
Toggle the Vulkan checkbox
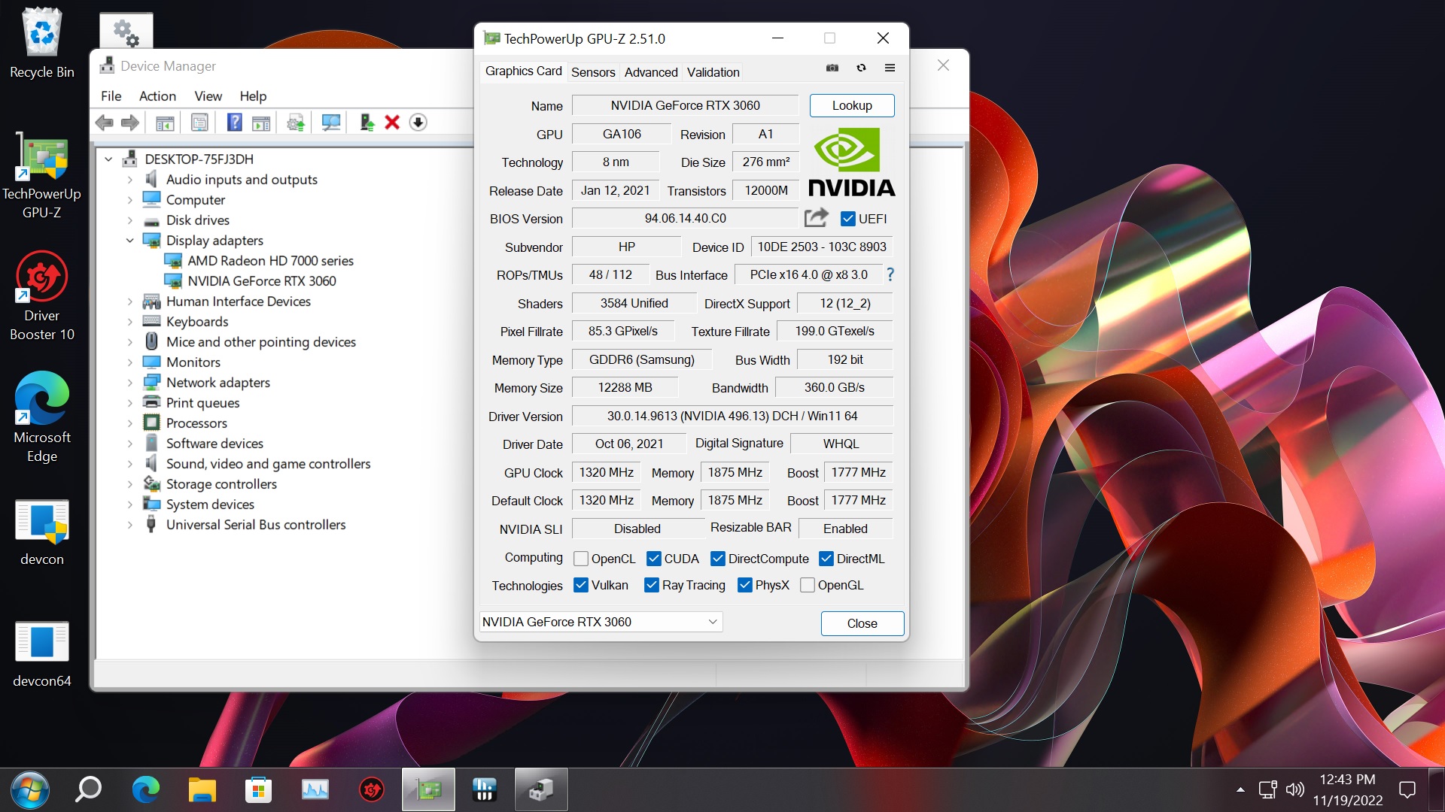click(x=581, y=585)
